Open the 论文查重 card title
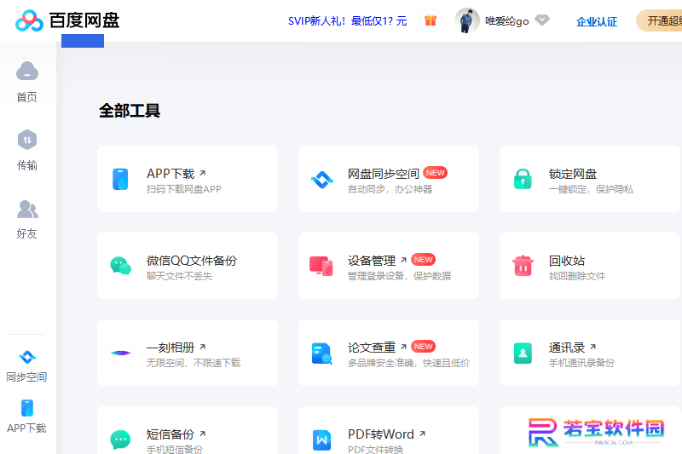This screenshot has width=682, height=454. coord(372,348)
